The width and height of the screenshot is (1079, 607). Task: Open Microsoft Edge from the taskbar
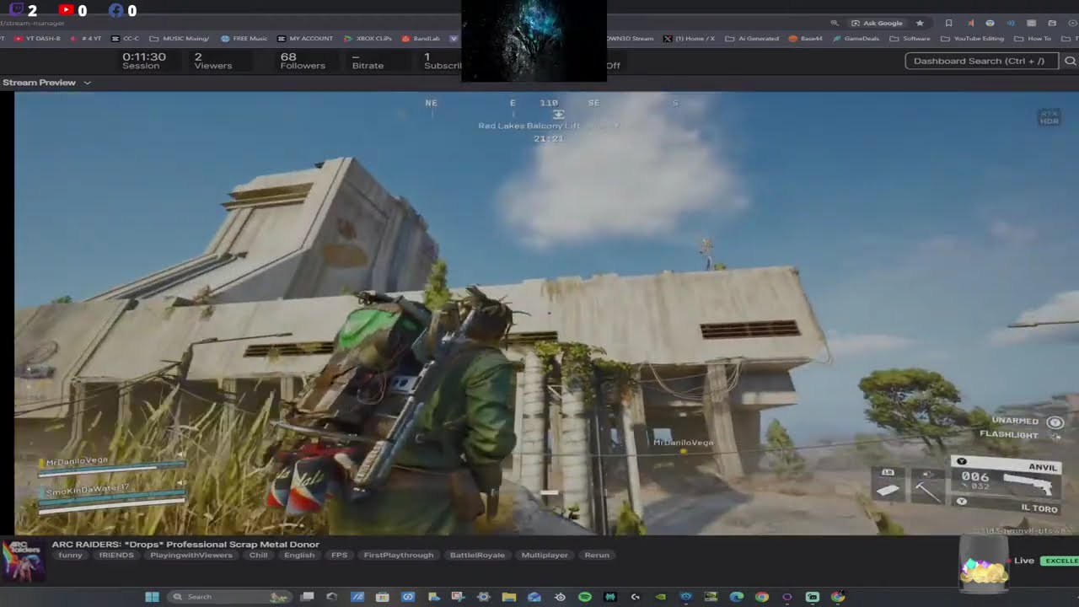click(x=737, y=597)
